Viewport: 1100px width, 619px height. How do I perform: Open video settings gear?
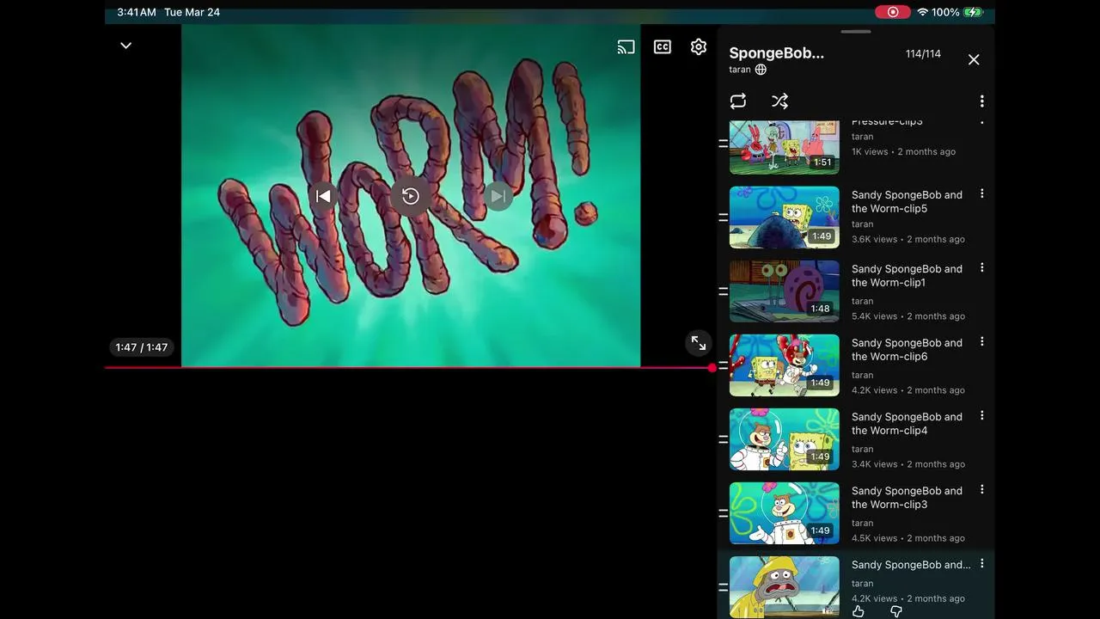point(699,47)
